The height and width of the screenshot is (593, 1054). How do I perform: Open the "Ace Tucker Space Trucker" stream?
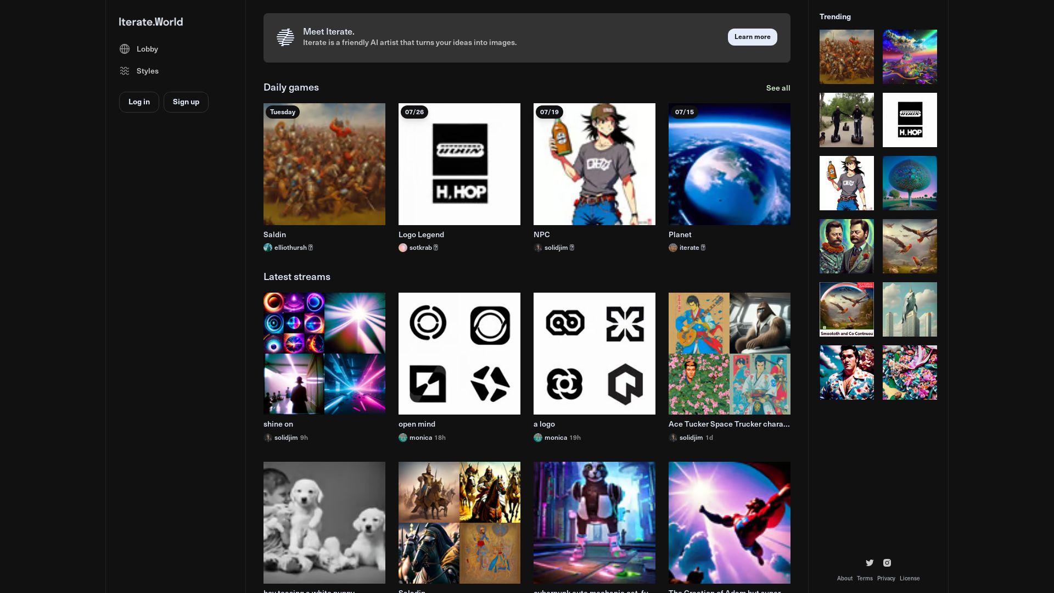729,353
